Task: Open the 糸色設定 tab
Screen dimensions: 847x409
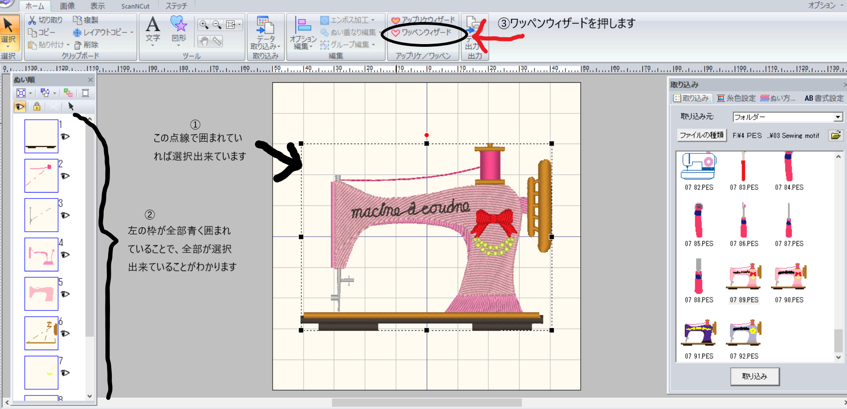Action: (x=736, y=98)
